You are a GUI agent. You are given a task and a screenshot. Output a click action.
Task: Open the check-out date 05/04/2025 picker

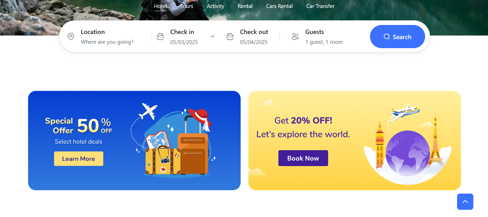[x=254, y=42]
